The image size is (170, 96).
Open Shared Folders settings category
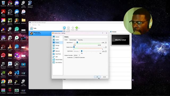coord(57,60)
